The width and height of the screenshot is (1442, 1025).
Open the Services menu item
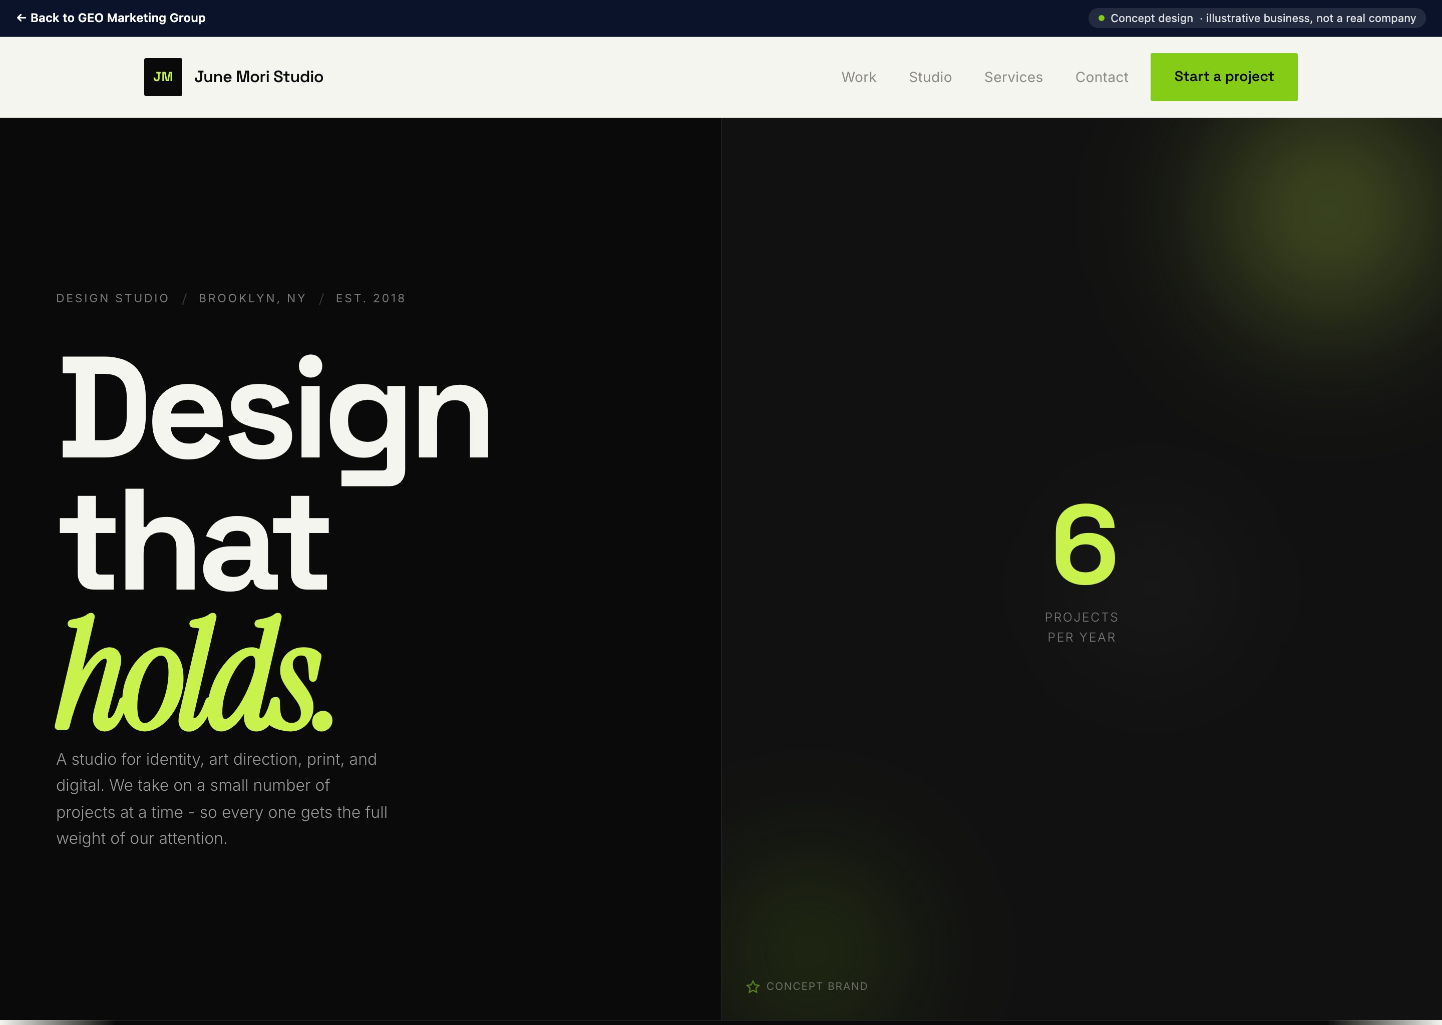click(x=1013, y=77)
